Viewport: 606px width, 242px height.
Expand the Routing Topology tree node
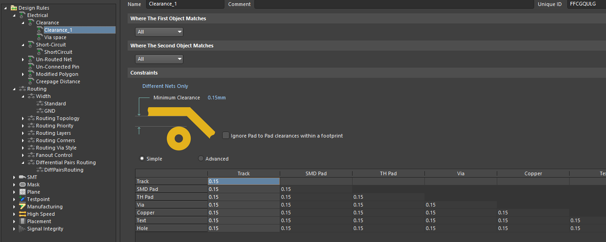coord(23,118)
